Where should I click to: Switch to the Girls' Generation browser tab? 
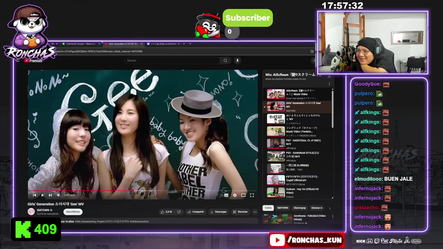pyautogui.click(x=123, y=44)
